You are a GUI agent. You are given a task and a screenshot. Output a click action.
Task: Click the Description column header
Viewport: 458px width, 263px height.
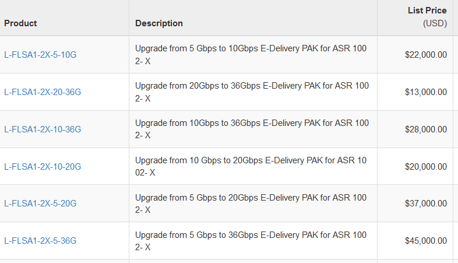158,23
